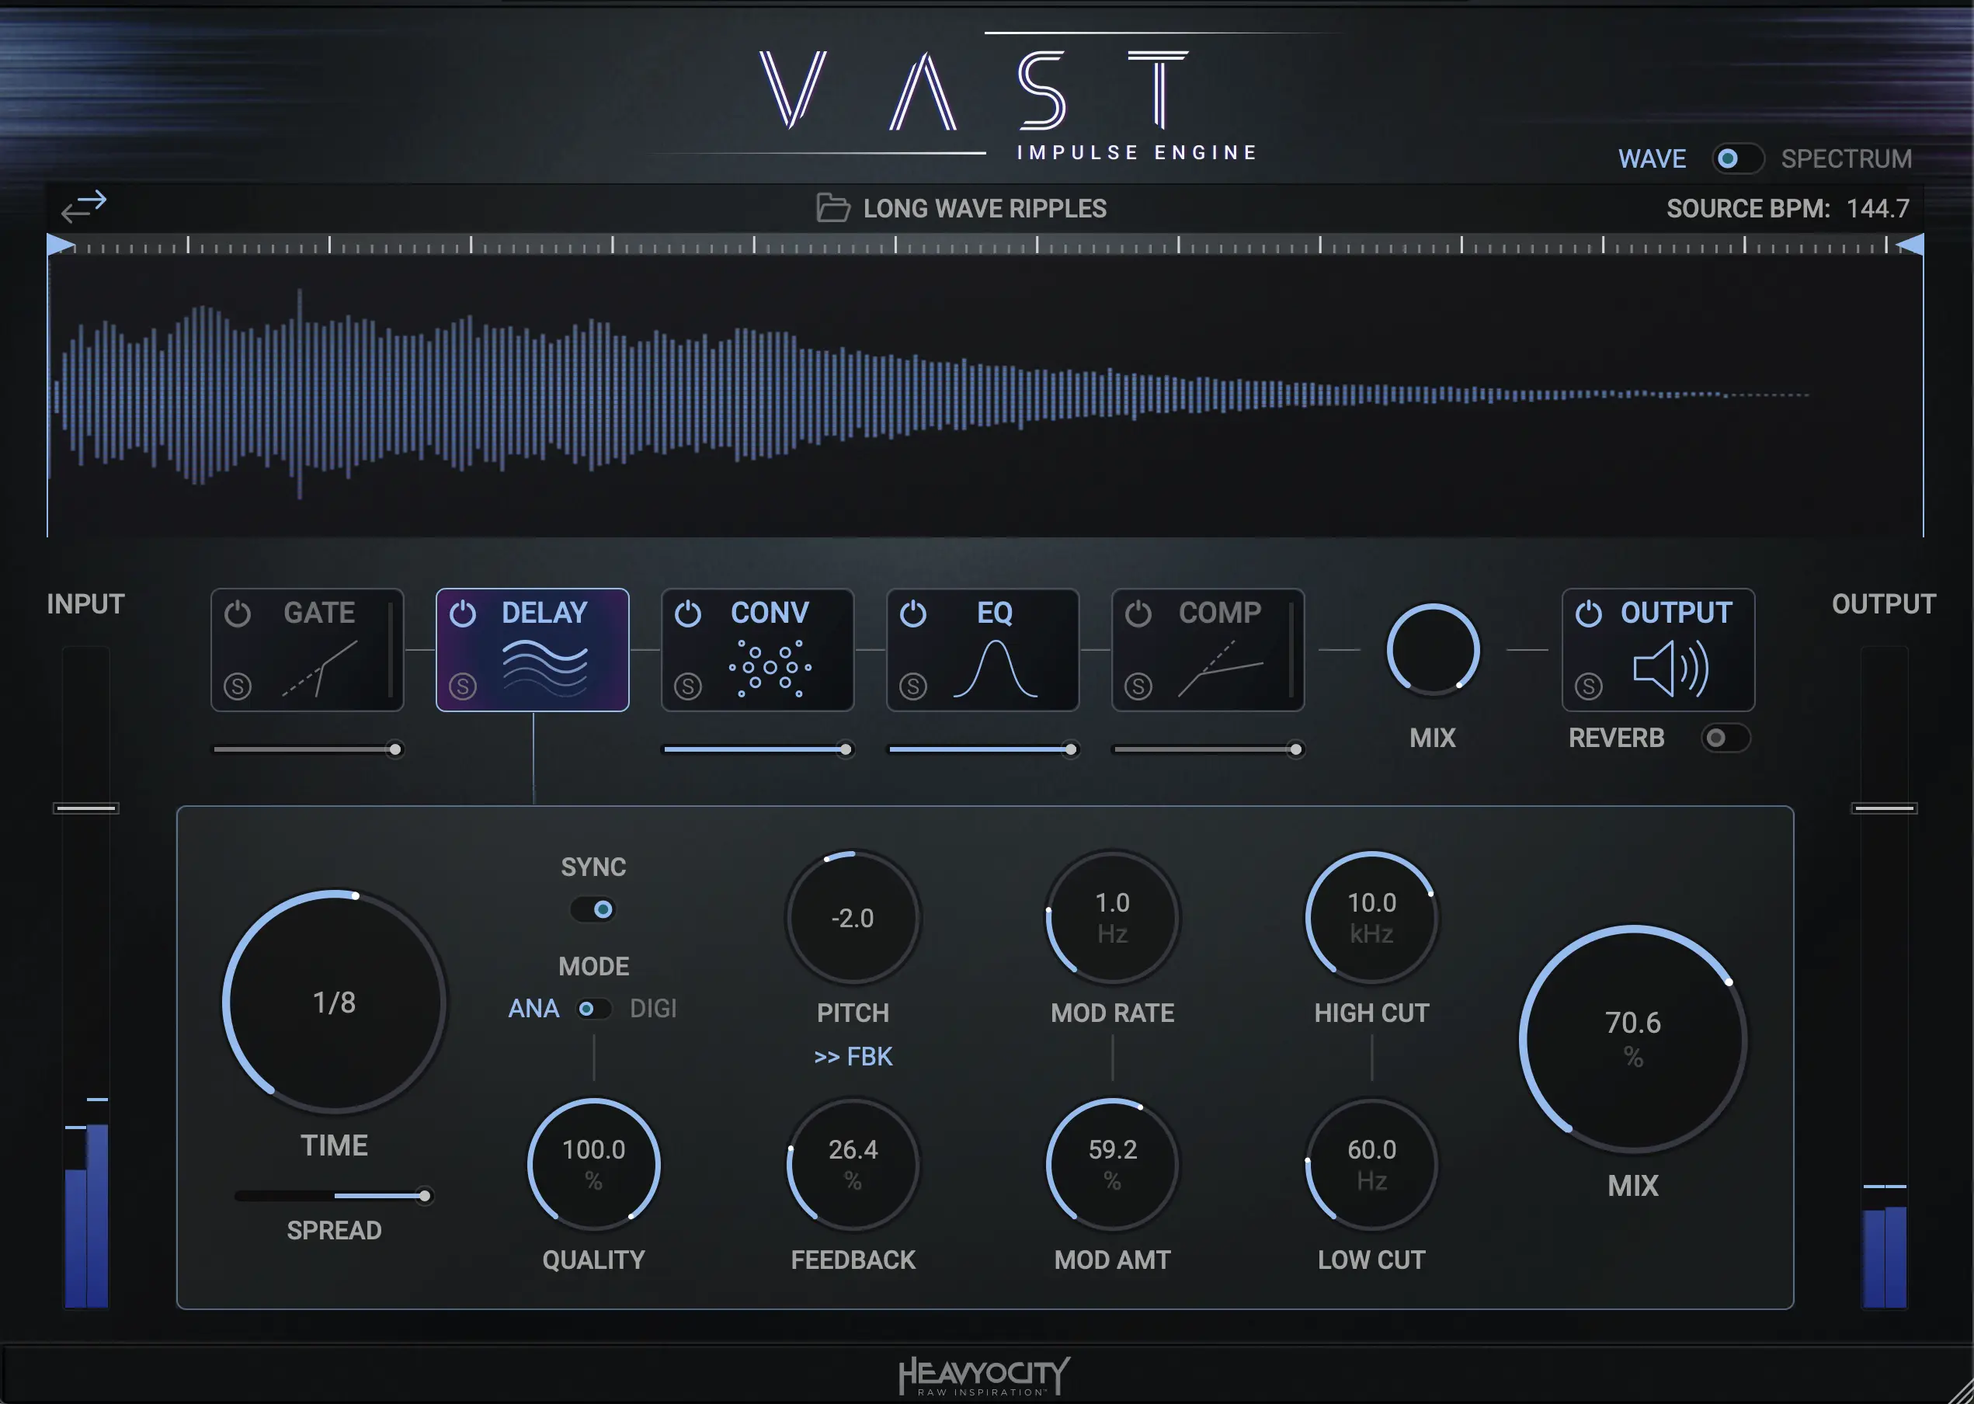Viewport: 1974px width, 1404px height.
Task: Select the OUTPUT module tab
Action: coord(1658,650)
